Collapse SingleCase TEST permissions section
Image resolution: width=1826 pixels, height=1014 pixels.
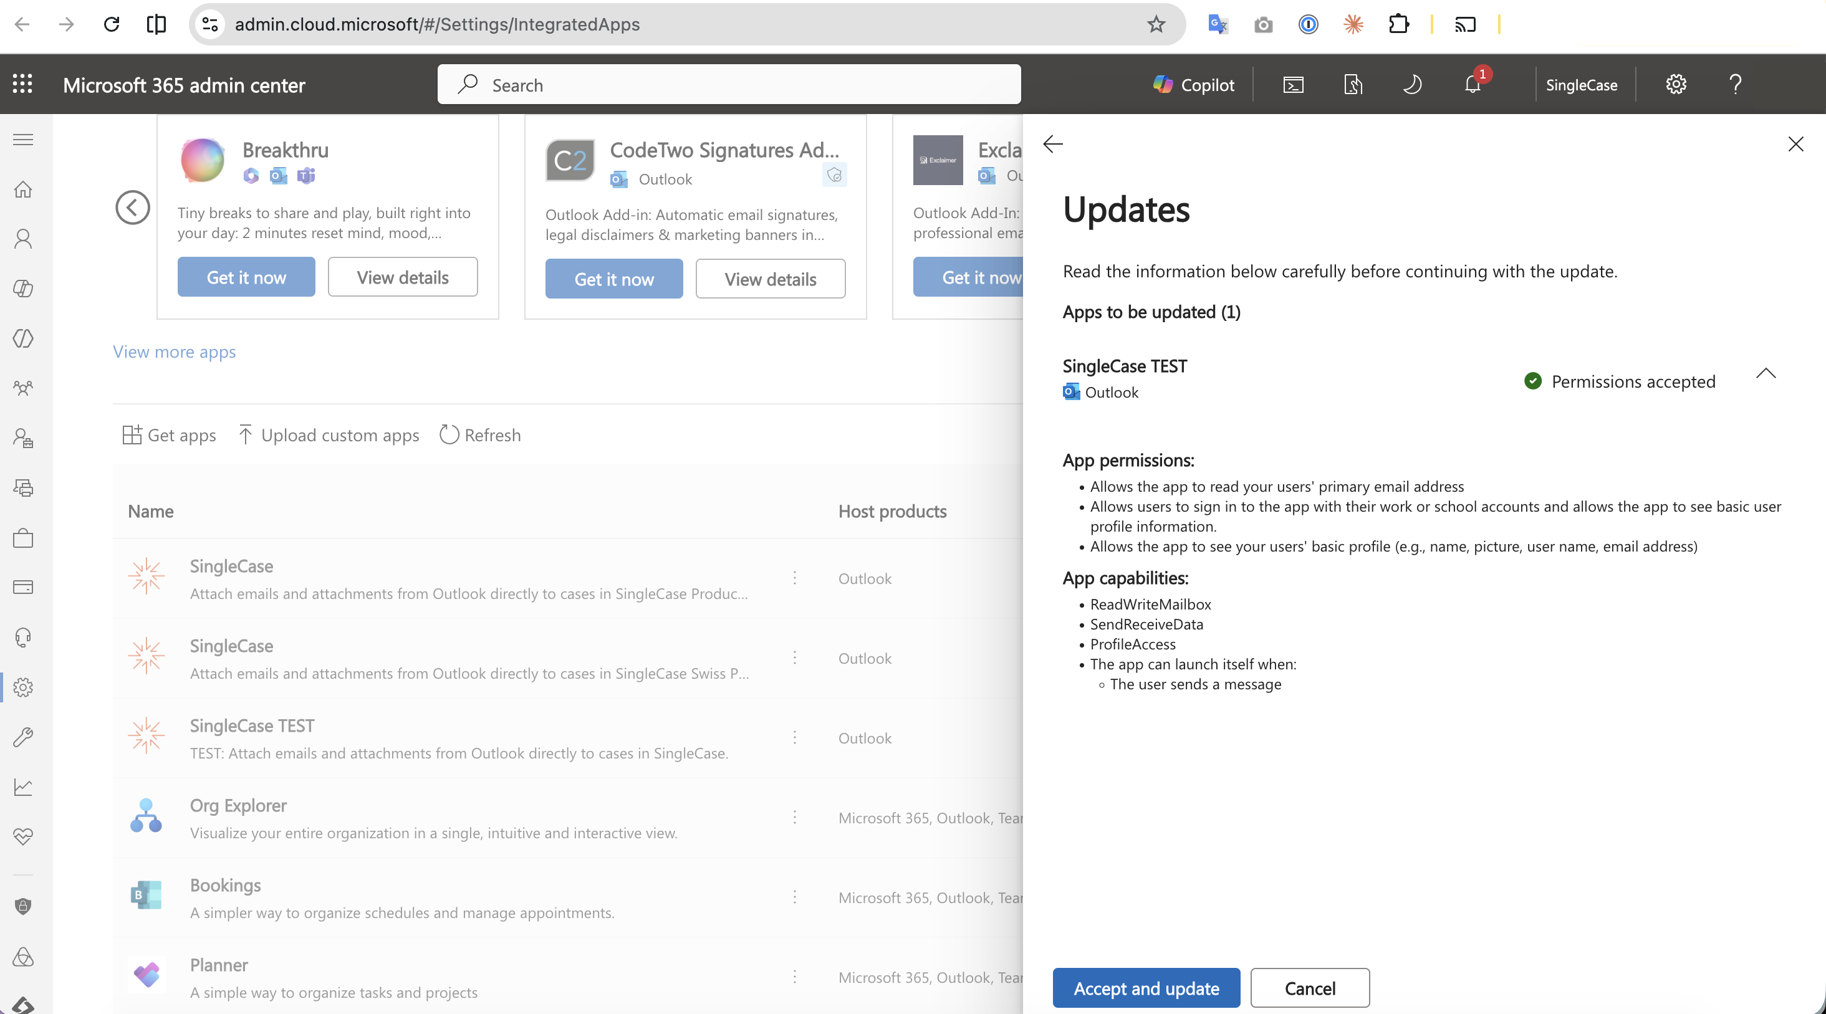pos(1766,373)
